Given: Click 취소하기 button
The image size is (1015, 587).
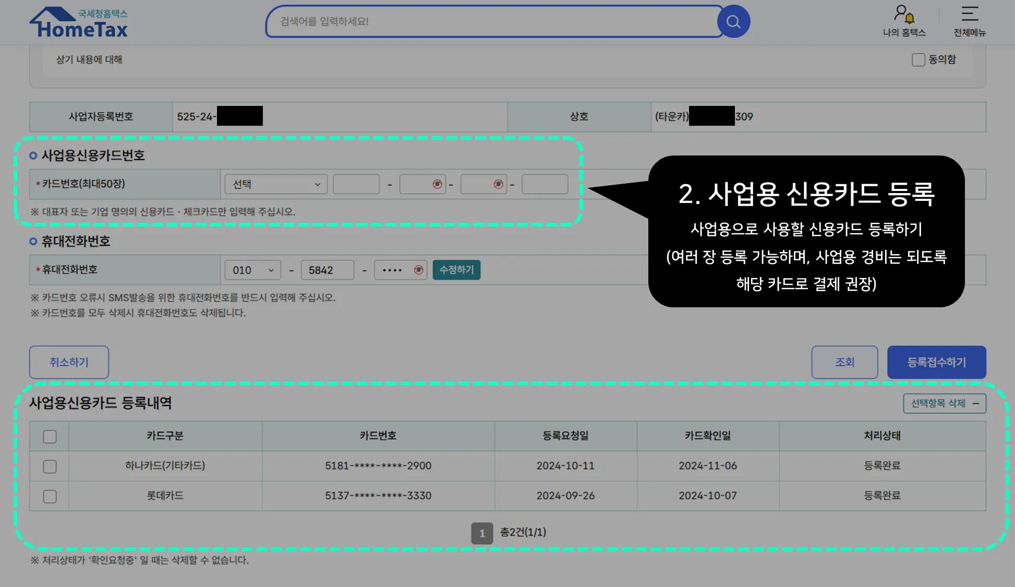Looking at the screenshot, I should 69,362.
